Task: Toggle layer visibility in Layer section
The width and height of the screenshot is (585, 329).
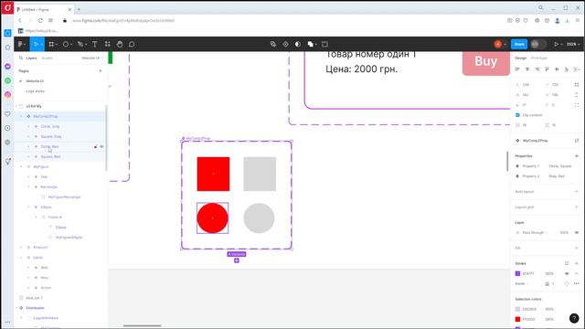Action: pyautogui.click(x=577, y=233)
